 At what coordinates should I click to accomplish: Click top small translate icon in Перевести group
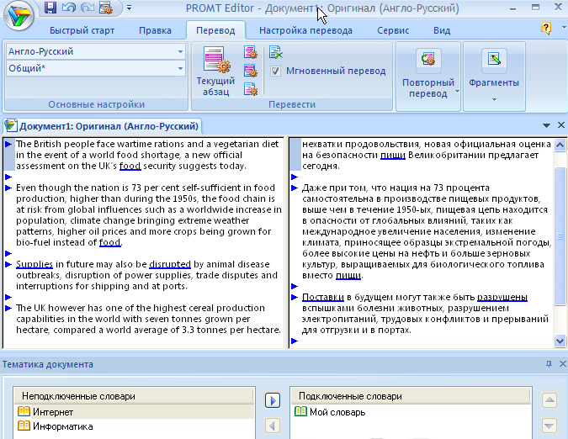click(x=250, y=52)
